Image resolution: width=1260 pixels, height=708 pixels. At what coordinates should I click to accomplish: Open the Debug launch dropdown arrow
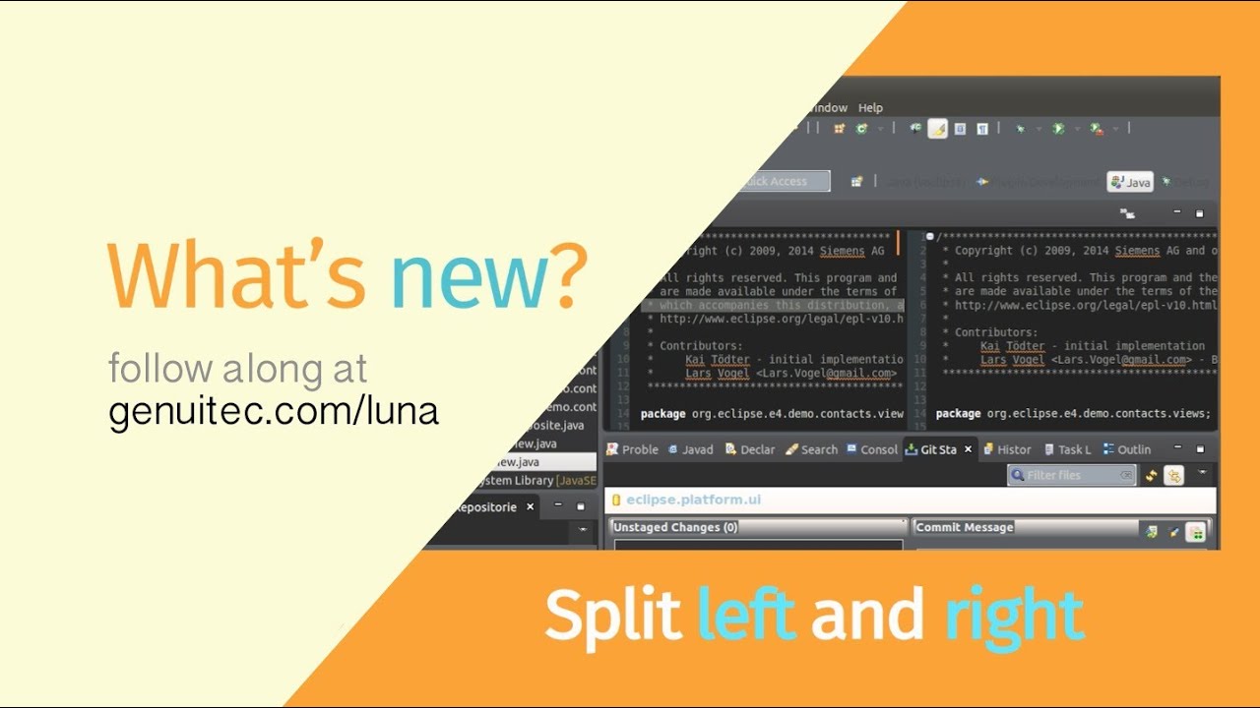coord(1038,129)
